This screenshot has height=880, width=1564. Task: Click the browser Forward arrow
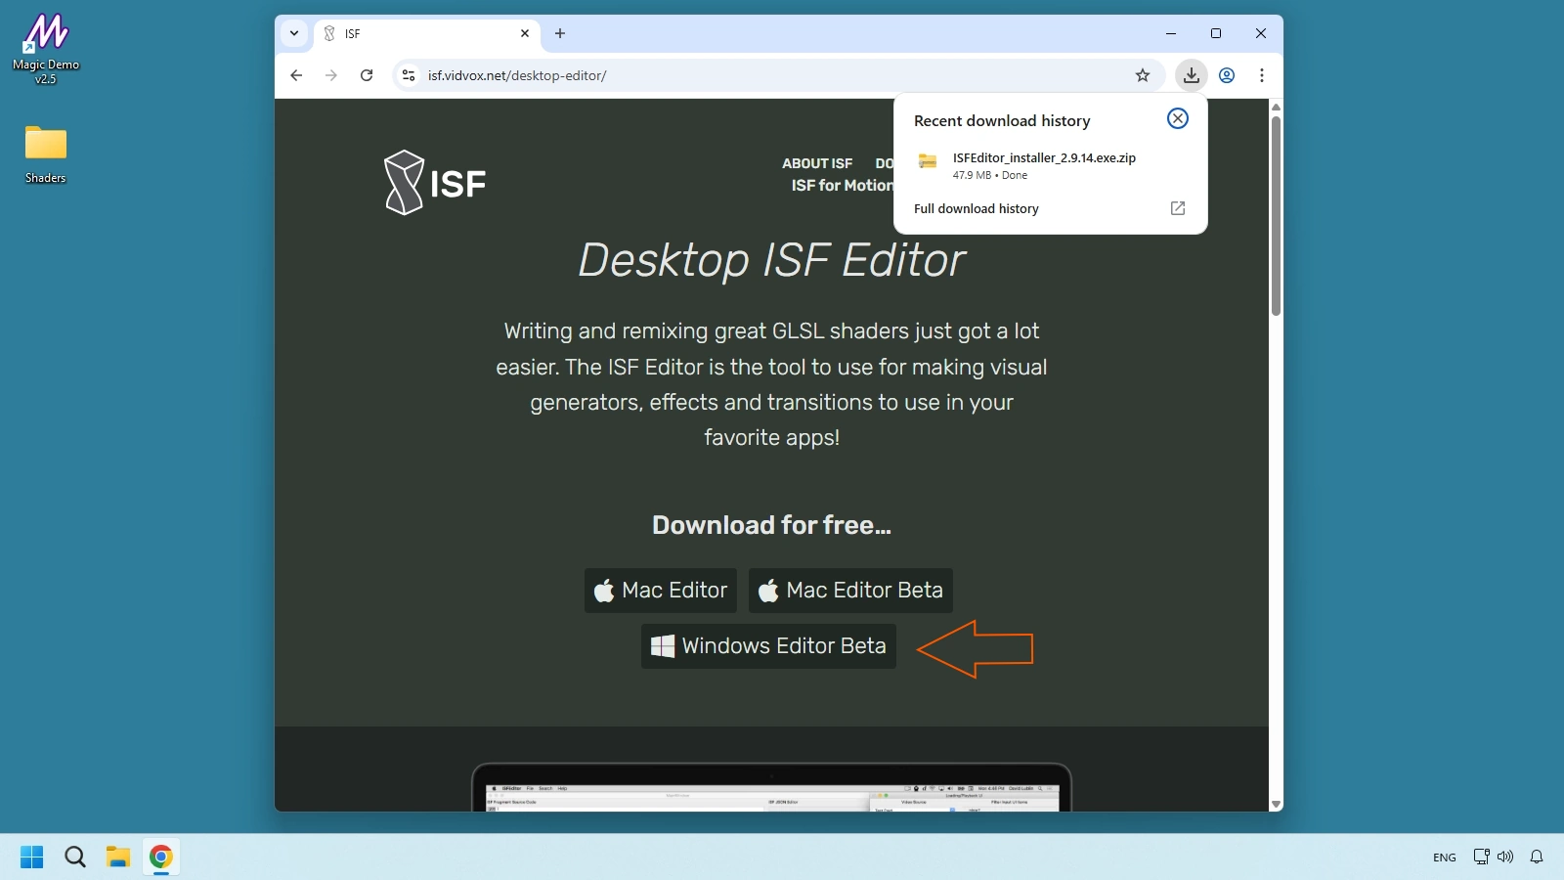tap(331, 75)
